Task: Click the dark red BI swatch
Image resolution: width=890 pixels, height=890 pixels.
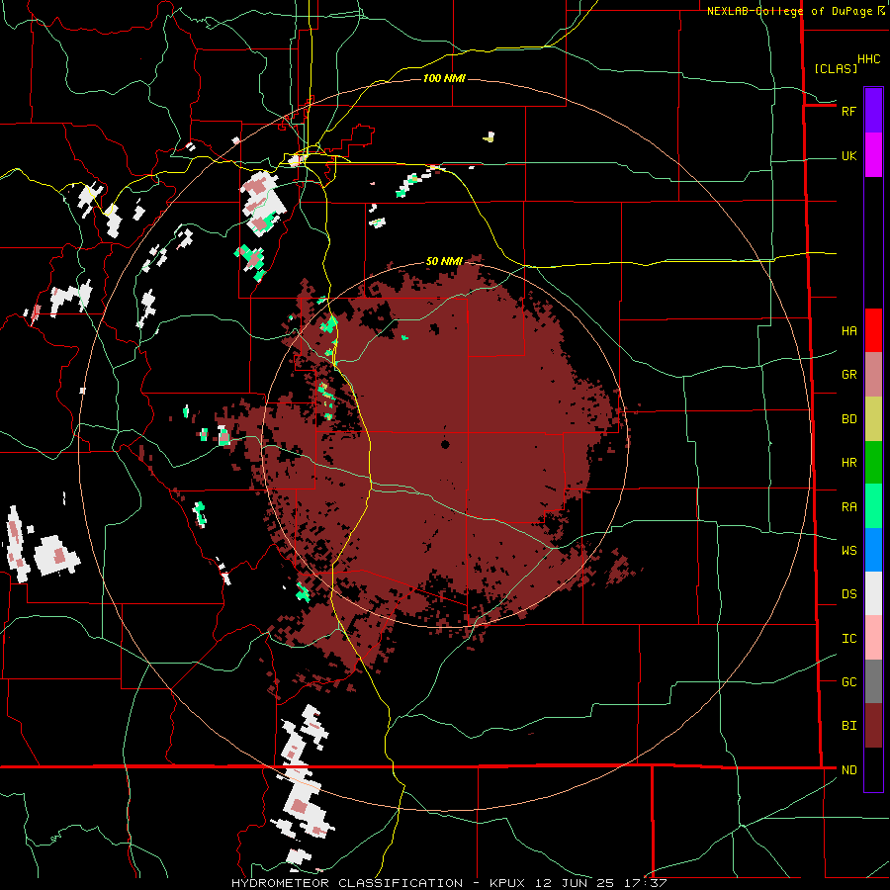Action: 873,726
